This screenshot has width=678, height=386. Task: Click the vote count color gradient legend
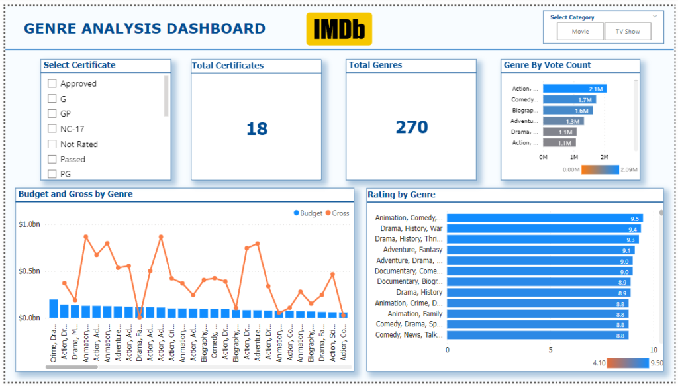coord(600,169)
